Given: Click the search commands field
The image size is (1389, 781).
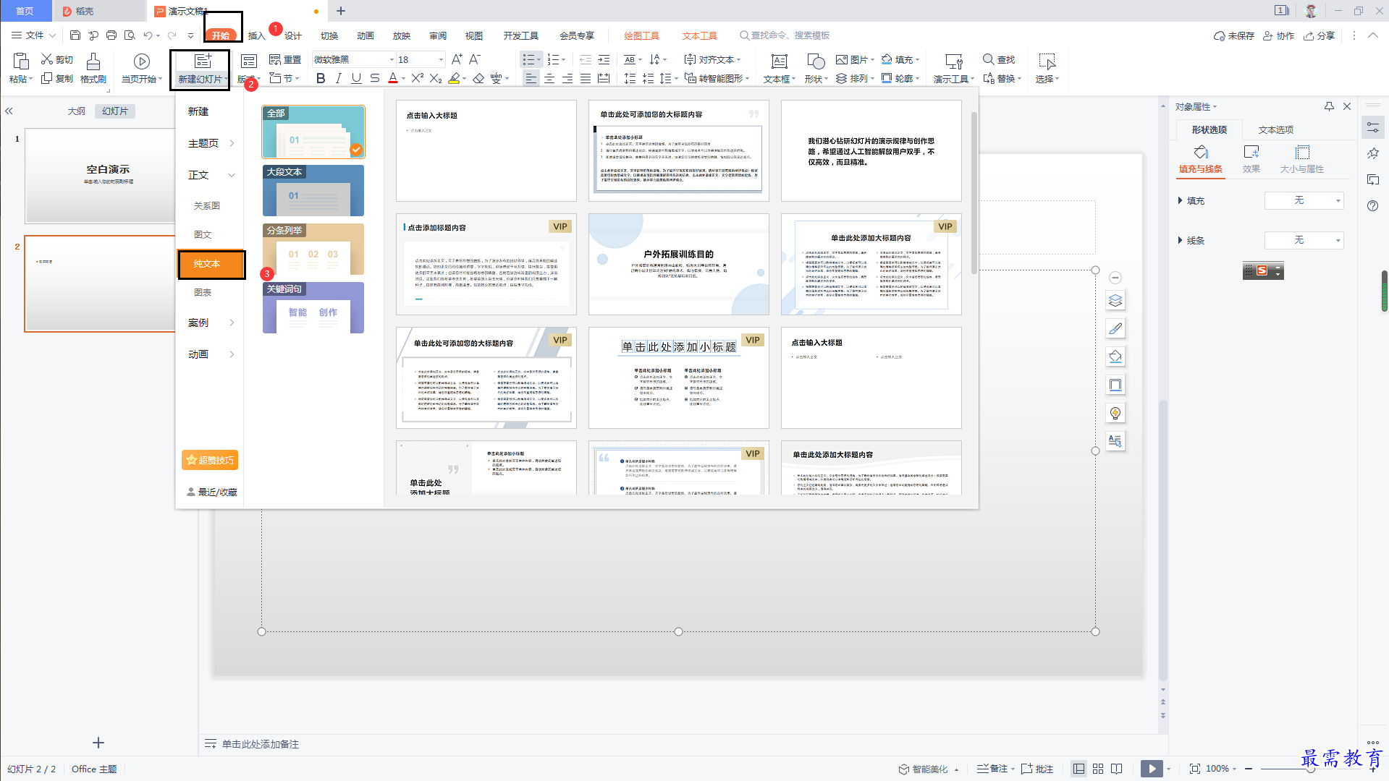Looking at the screenshot, I should pos(784,35).
